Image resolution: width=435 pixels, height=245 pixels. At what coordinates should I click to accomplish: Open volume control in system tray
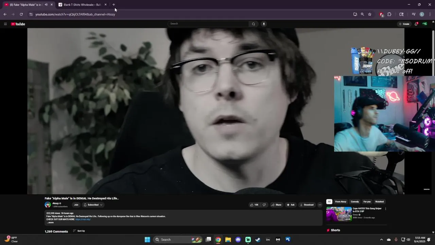pyautogui.click(x=408, y=240)
